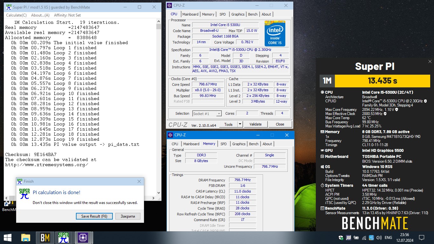Switch to Mainboard tab in top CPU-Z
Screen dimensions: 434x244
[190, 14]
